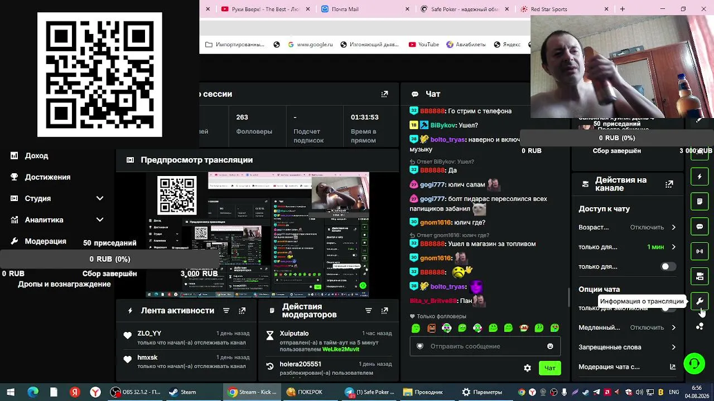Switch to the Red Star Sports tab
The image size is (714, 401).
[563, 9]
